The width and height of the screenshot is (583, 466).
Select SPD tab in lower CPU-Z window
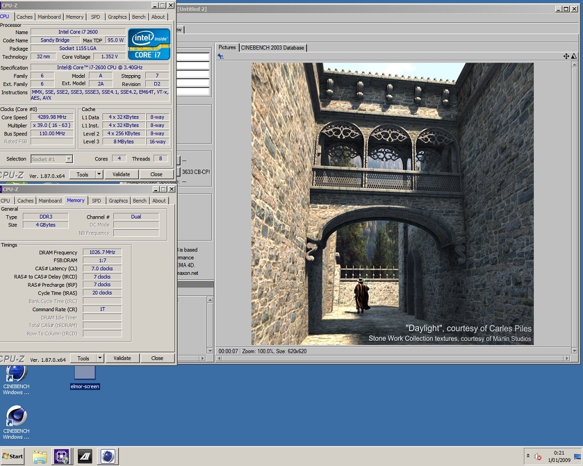pos(96,200)
